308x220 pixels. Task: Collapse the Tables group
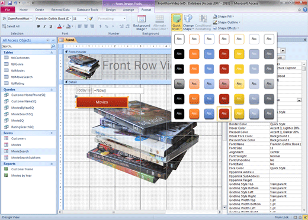click(52, 53)
